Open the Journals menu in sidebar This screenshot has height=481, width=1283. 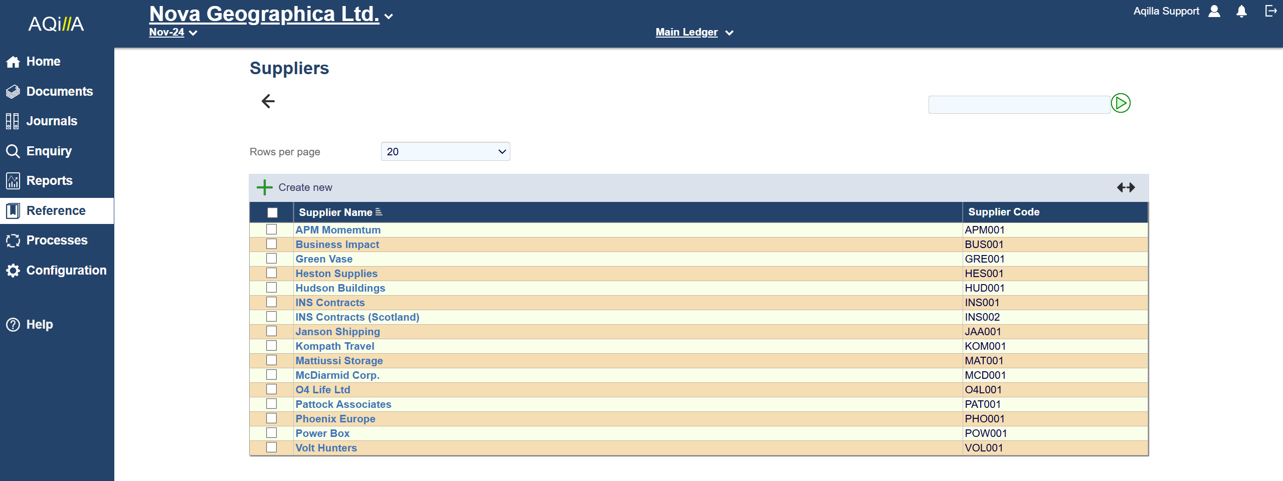pos(52,121)
